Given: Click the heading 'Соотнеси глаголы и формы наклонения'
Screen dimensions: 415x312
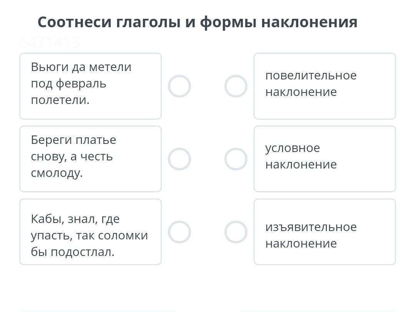Looking at the screenshot, I should (198, 22).
